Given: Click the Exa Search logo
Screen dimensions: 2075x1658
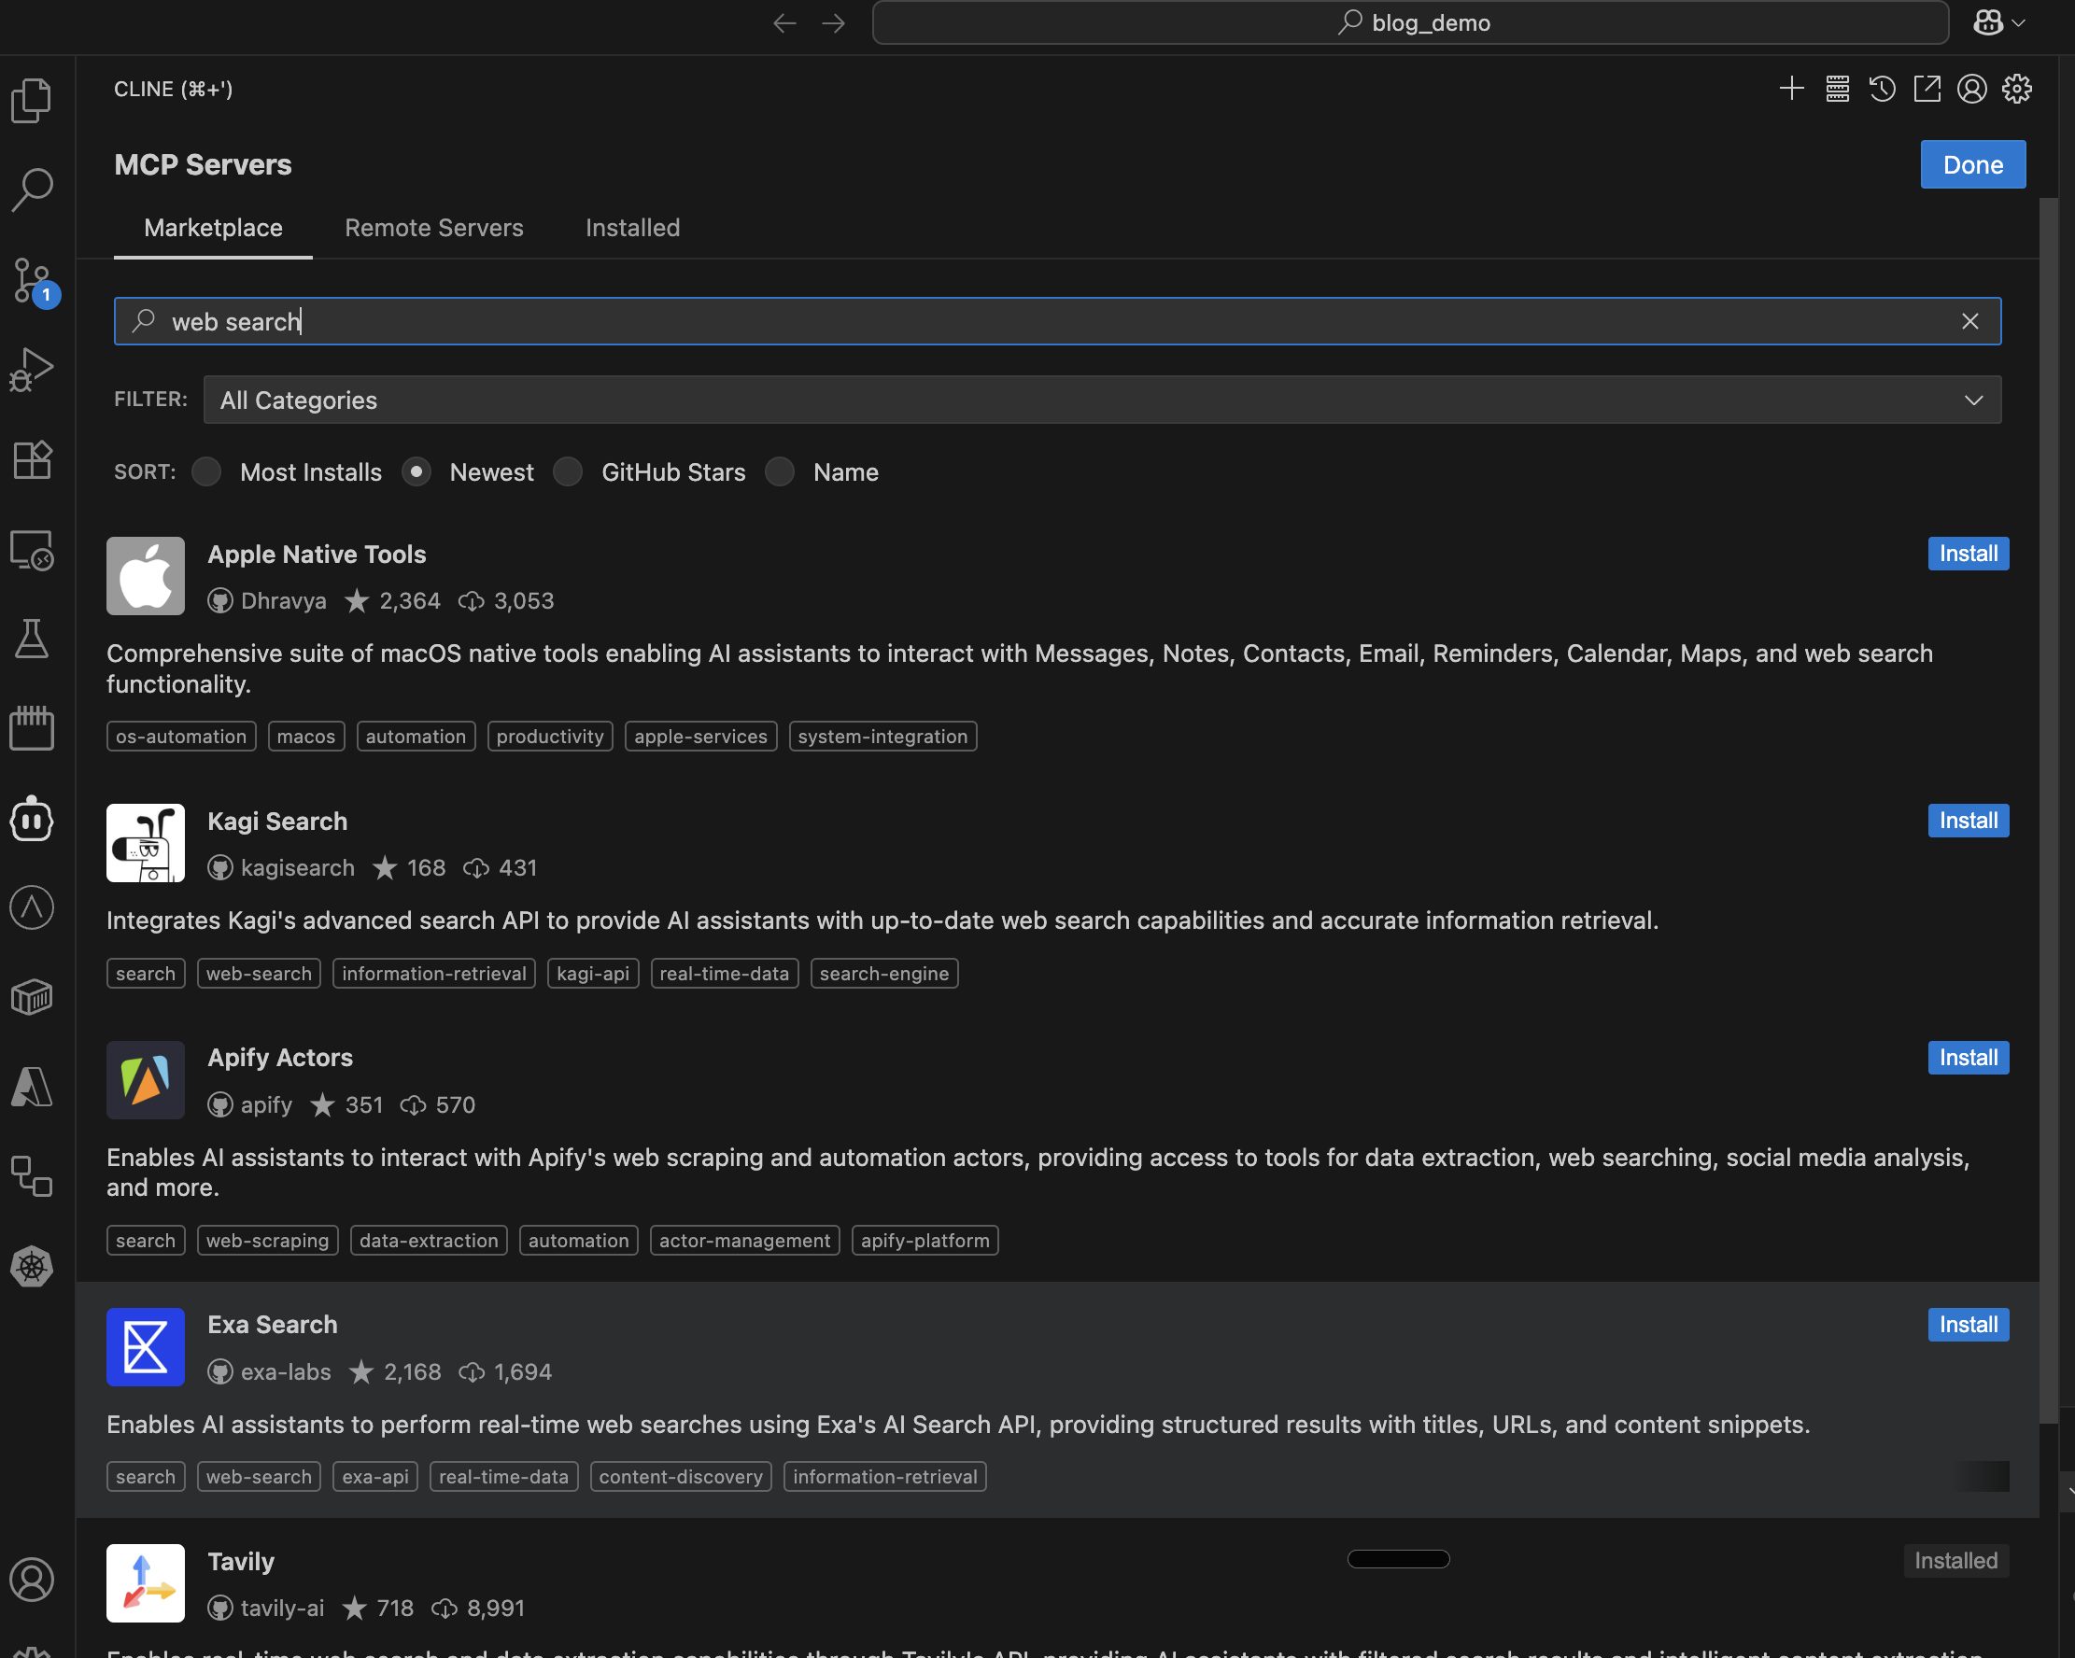Looking at the screenshot, I should click(x=146, y=1346).
